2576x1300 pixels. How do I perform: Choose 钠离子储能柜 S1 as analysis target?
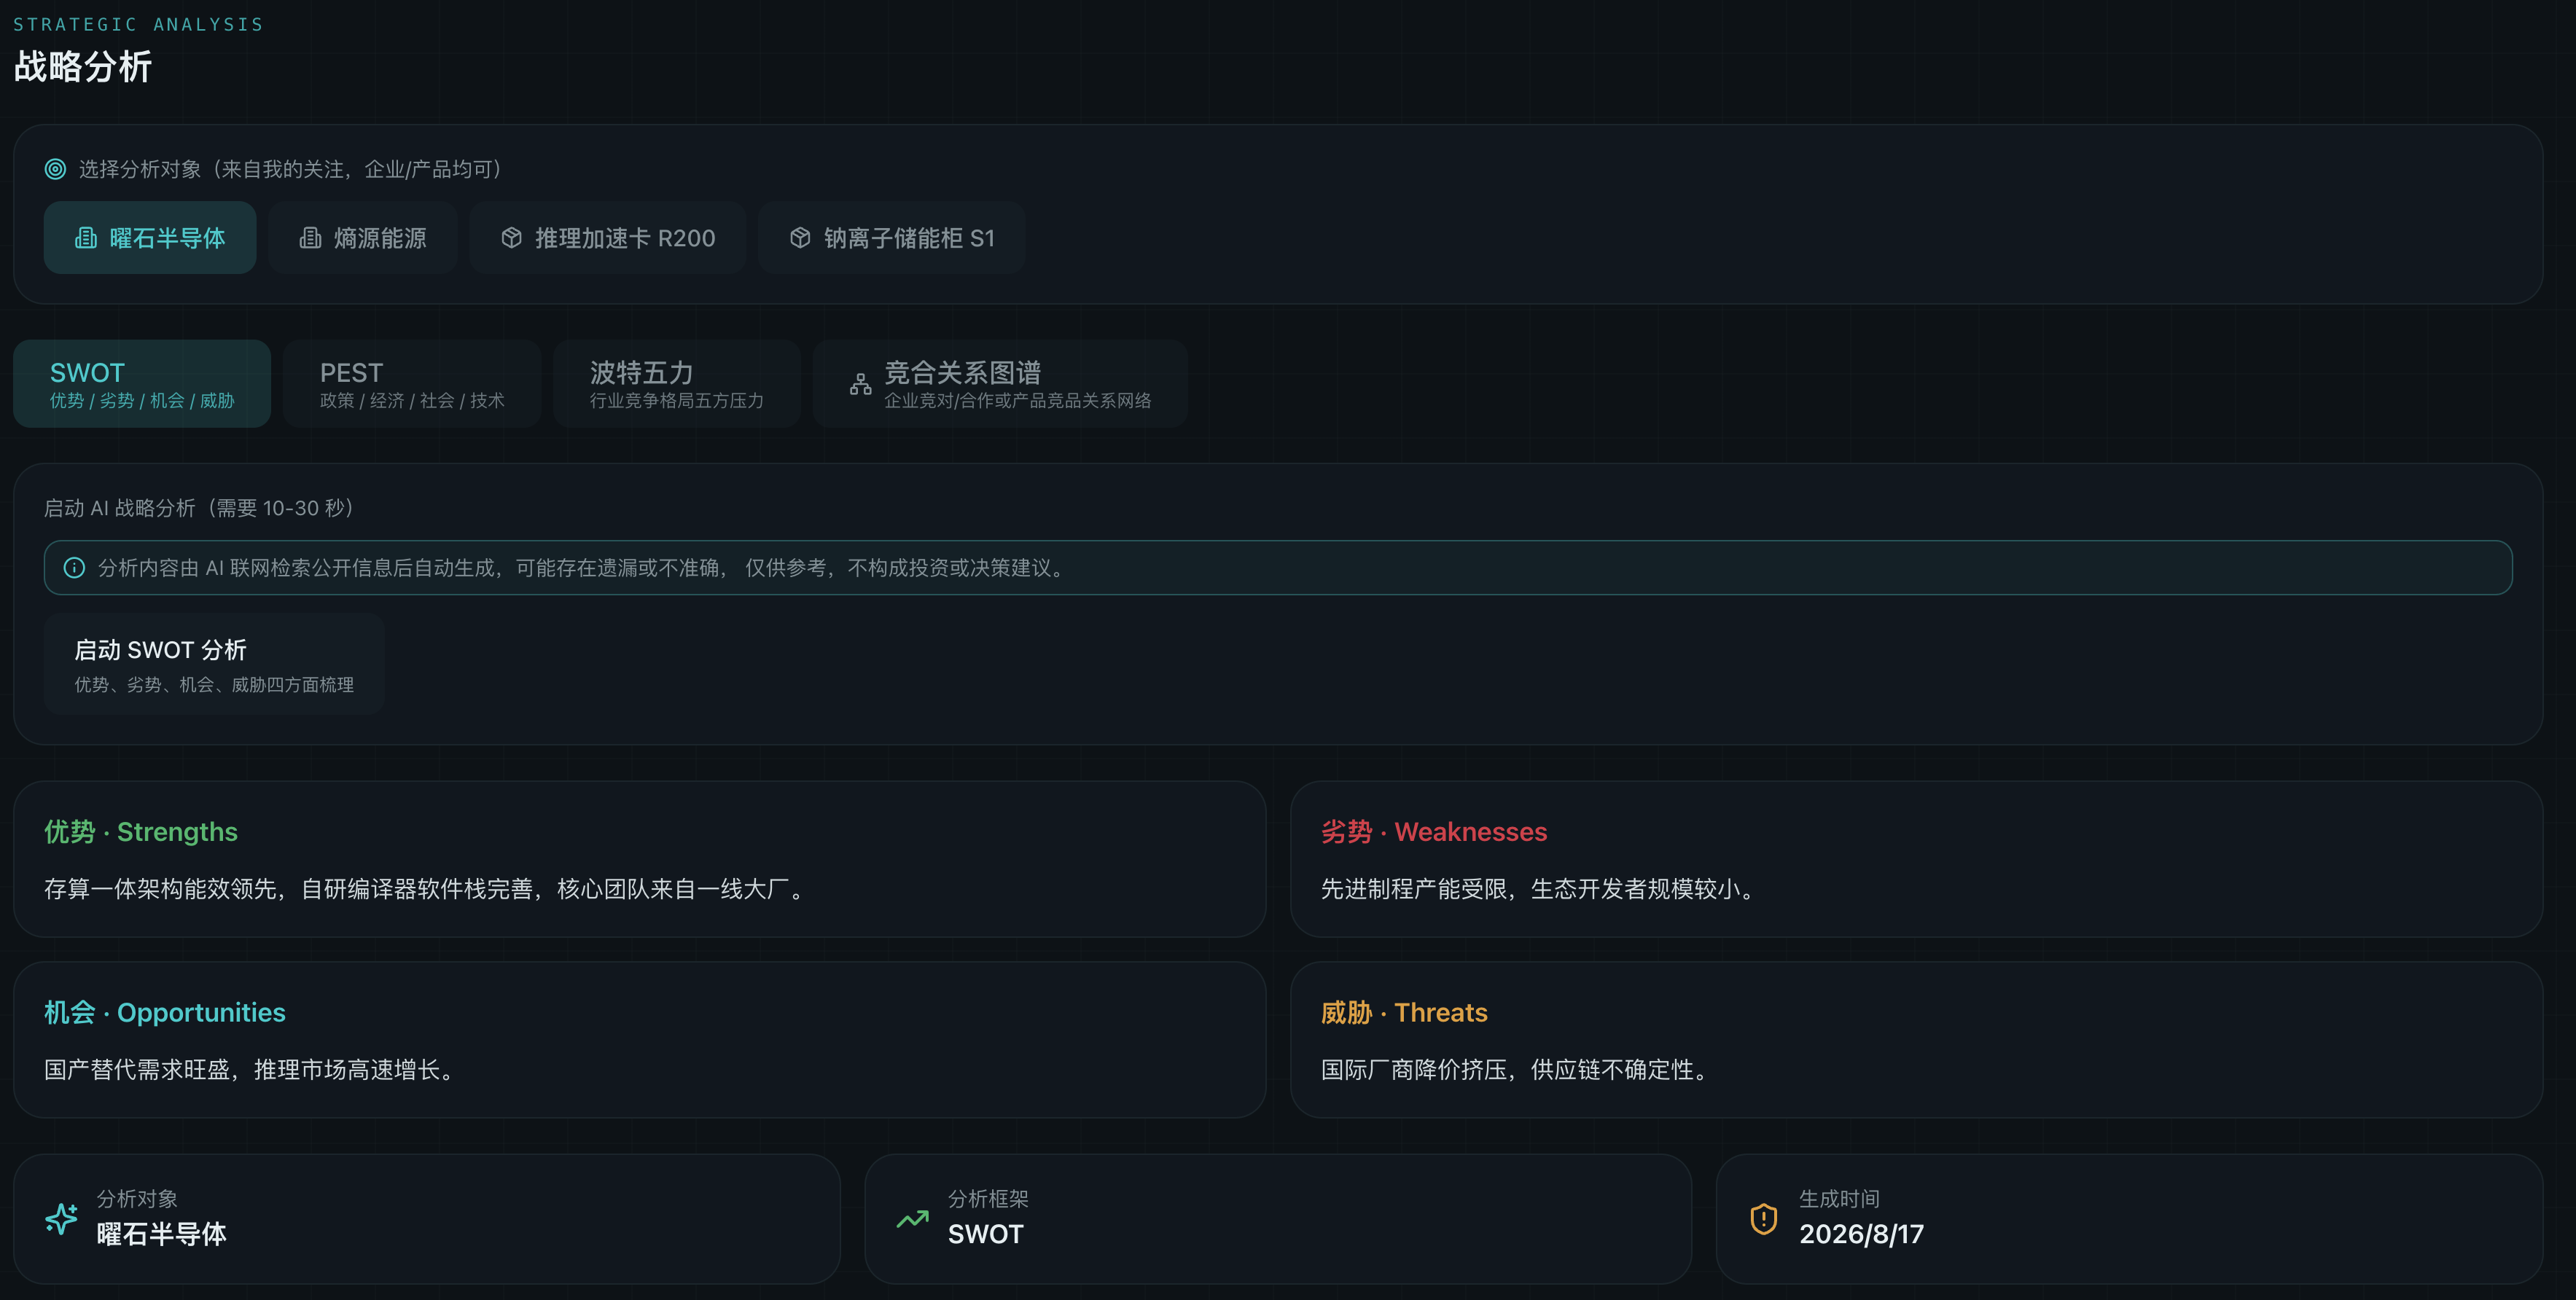892,238
